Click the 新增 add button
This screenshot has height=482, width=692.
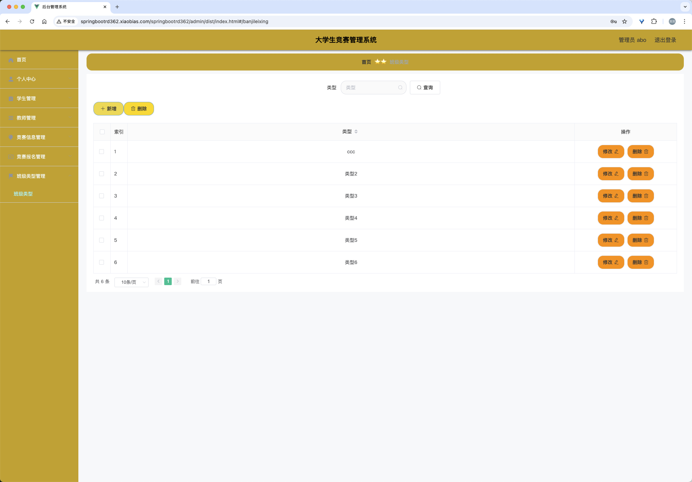(x=108, y=109)
